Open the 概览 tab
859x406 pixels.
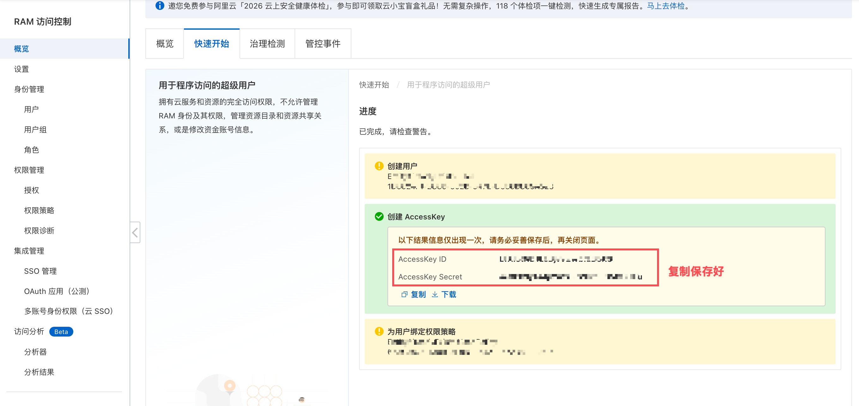pos(165,44)
